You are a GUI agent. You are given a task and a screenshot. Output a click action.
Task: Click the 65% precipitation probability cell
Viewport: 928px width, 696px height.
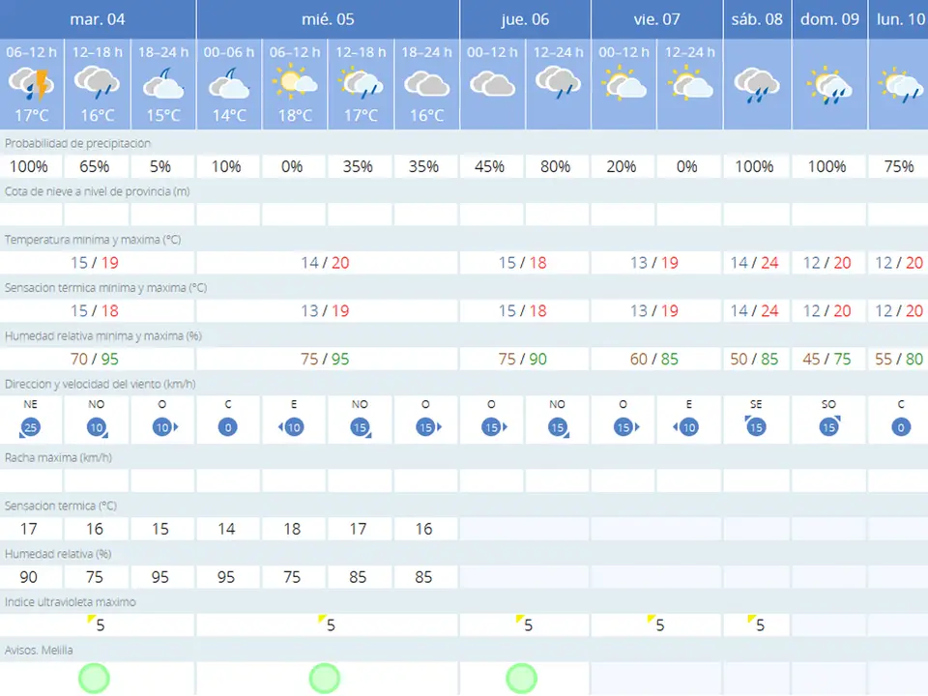point(95,167)
